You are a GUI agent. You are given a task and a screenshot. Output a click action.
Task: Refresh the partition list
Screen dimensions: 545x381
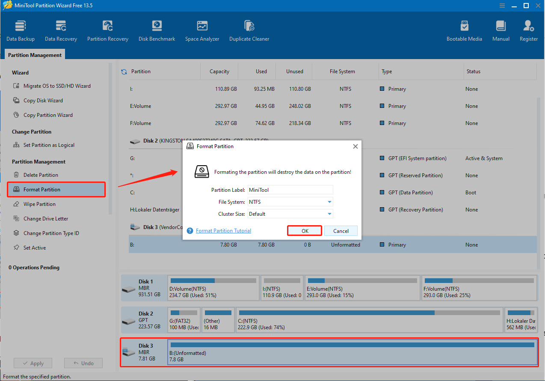124,71
